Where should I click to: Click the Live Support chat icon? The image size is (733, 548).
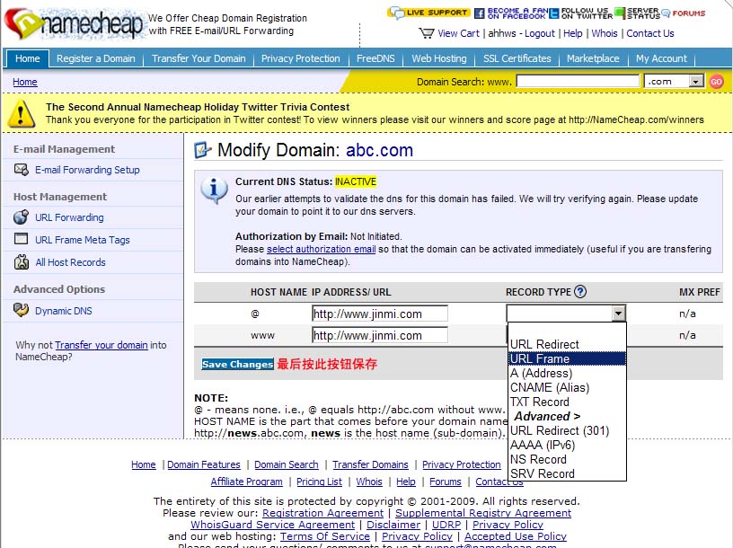(396, 13)
